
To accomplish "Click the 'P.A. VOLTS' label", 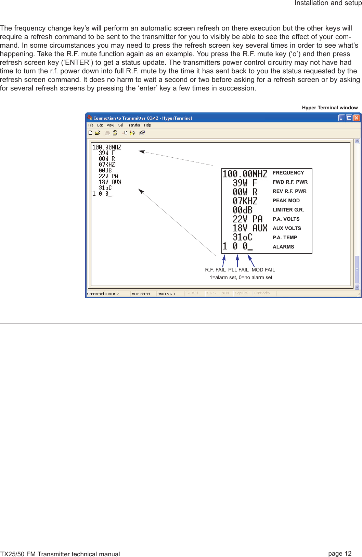I will pos(286,219).
